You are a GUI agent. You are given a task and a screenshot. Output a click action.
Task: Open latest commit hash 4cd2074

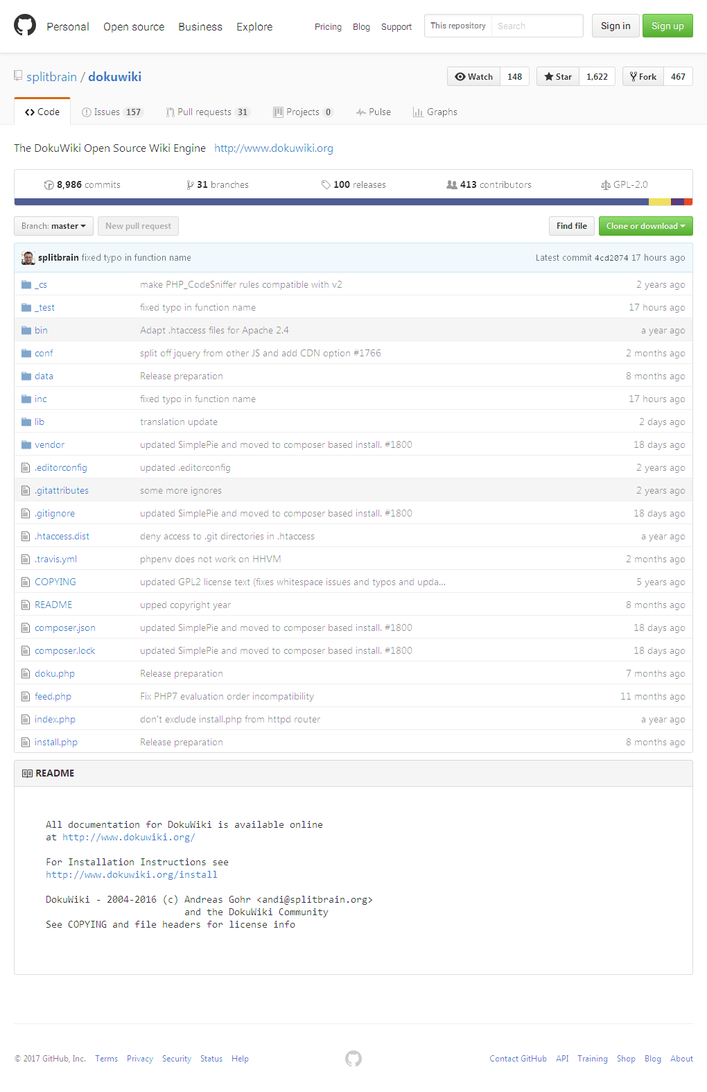(611, 258)
